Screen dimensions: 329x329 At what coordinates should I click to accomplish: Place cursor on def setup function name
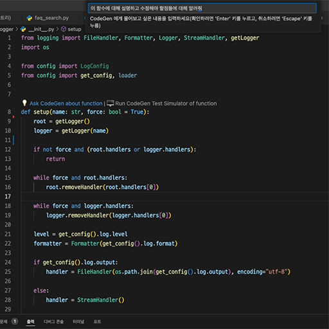point(41,112)
